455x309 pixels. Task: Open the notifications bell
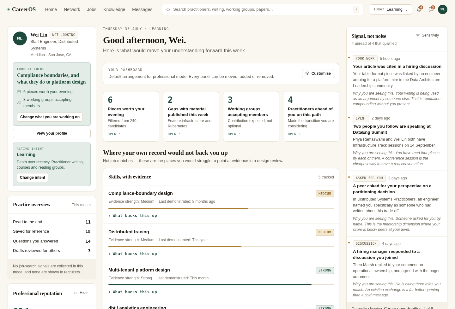(x=419, y=9)
